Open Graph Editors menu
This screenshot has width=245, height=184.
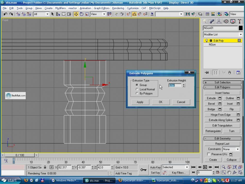(102, 8)
